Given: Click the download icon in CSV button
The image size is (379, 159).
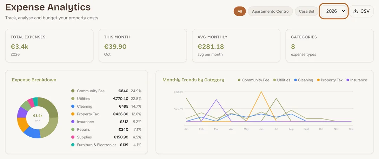Looking at the screenshot, I should click(x=355, y=11).
